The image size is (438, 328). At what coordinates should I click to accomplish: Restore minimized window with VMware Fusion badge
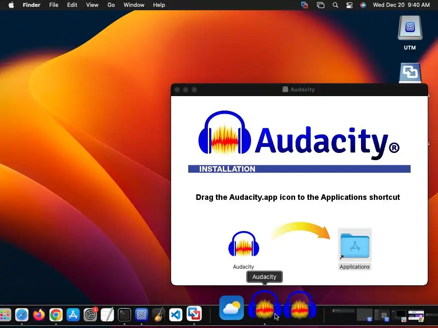(x=398, y=315)
